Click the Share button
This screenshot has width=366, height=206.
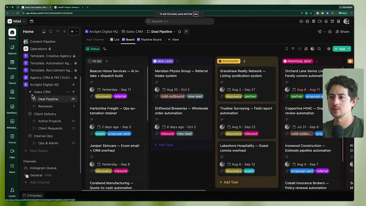click(x=342, y=31)
